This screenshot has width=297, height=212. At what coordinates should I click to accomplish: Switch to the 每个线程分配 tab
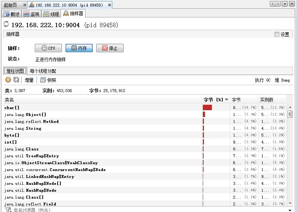(43, 71)
